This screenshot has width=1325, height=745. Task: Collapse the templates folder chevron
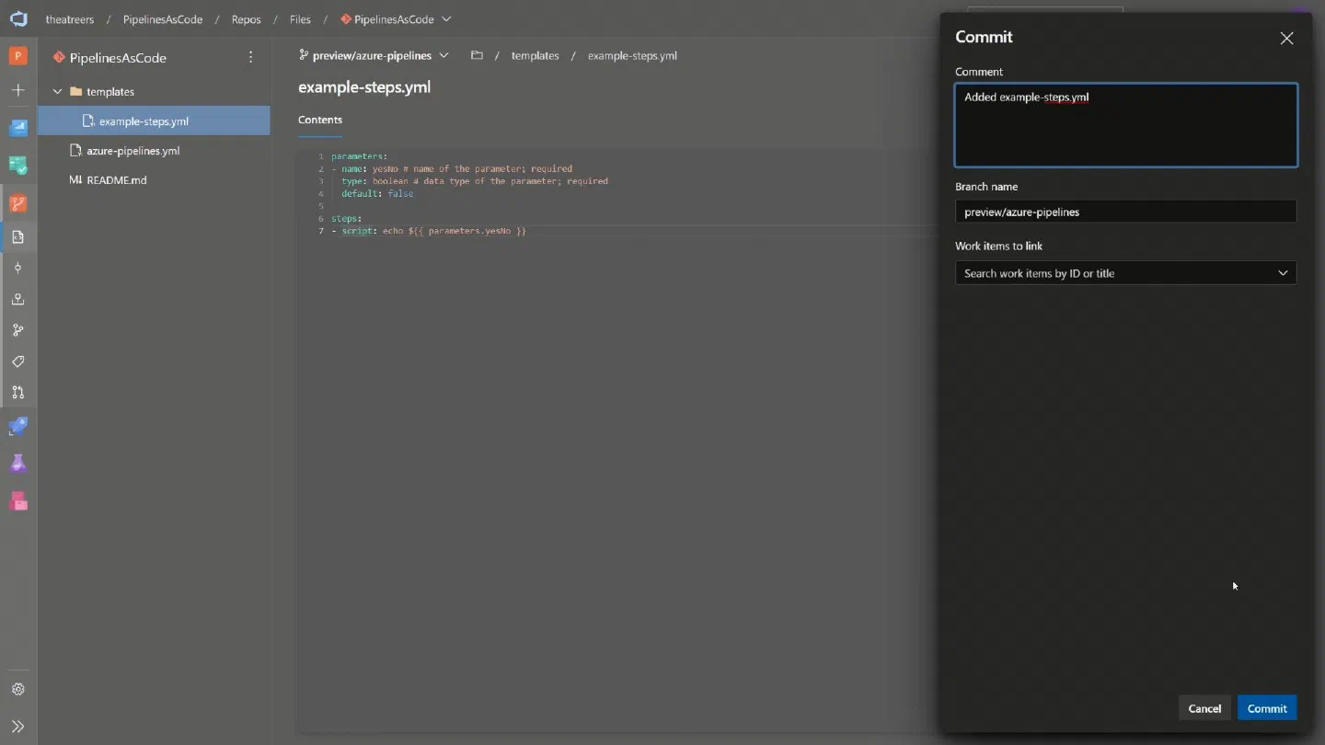[57, 91]
